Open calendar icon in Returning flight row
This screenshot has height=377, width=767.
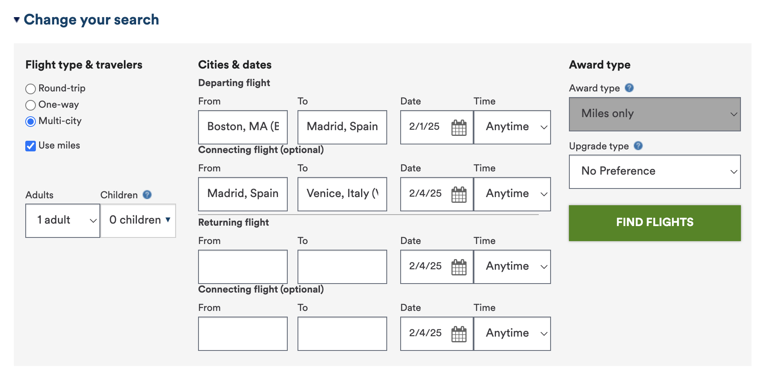[x=458, y=267]
